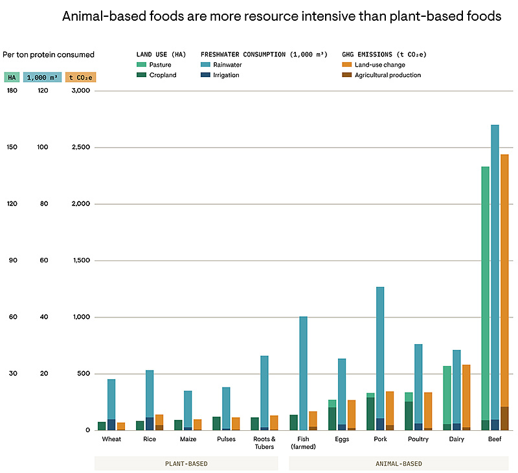Select the PLANT-BASED category band

point(186,464)
